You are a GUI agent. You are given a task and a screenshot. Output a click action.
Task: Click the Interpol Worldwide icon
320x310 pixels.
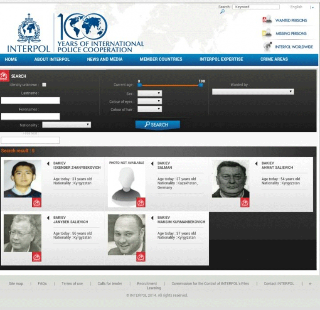coord(268,47)
